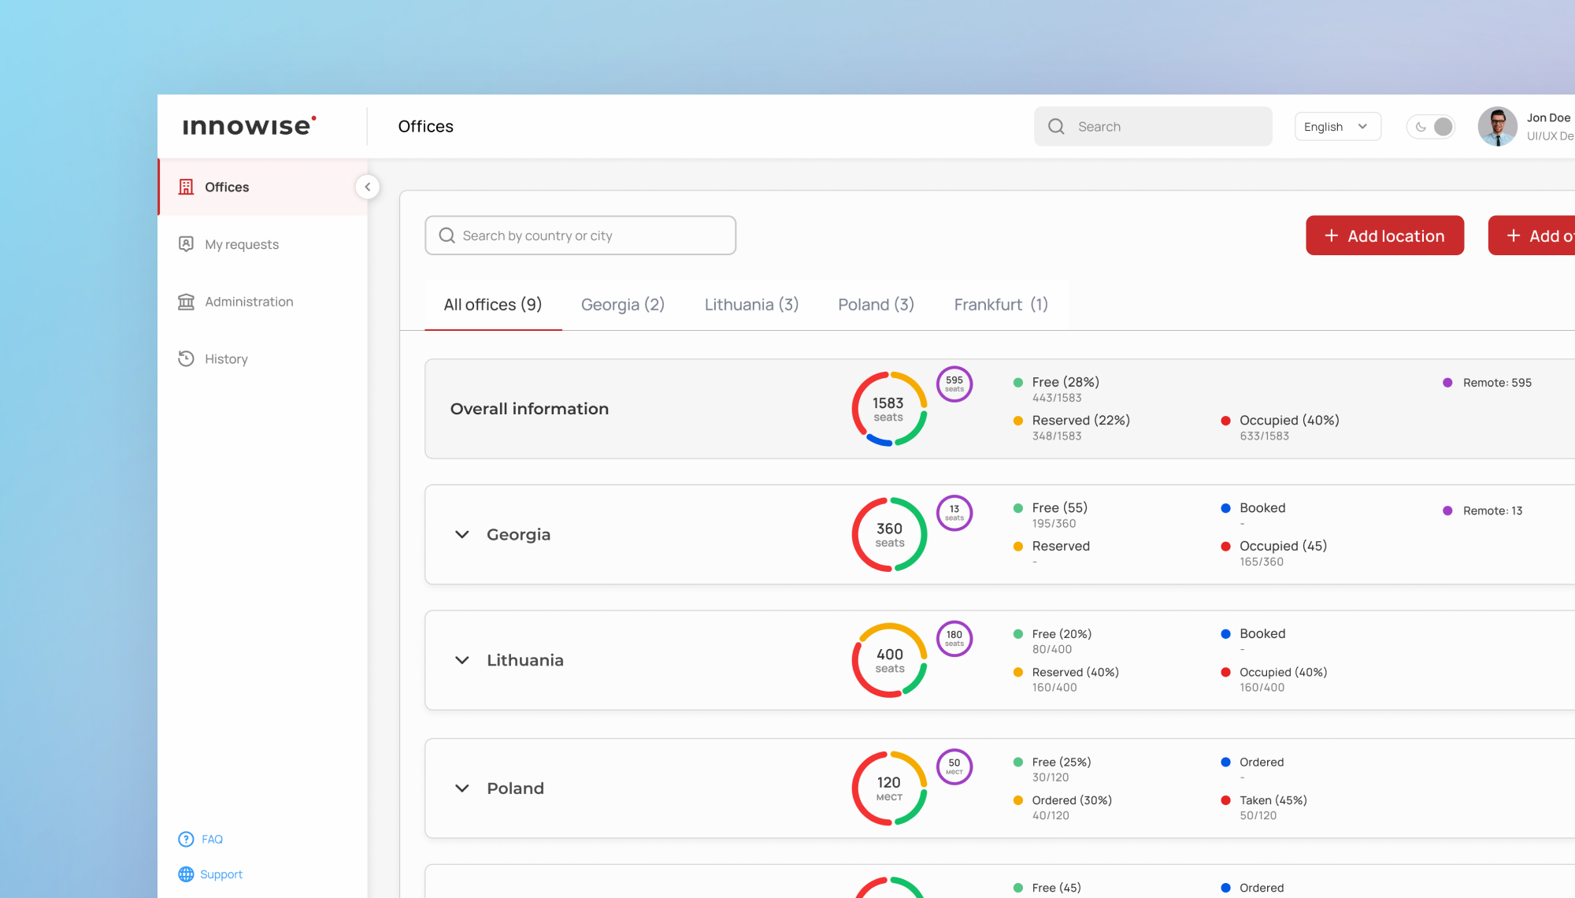Click the Occupied (40%) 633/1583 legend
Image resolution: width=1575 pixels, height=898 pixels.
point(1280,428)
